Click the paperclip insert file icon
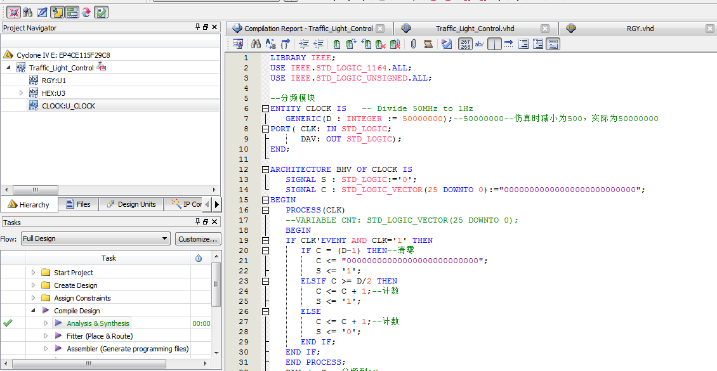 tap(413, 44)
